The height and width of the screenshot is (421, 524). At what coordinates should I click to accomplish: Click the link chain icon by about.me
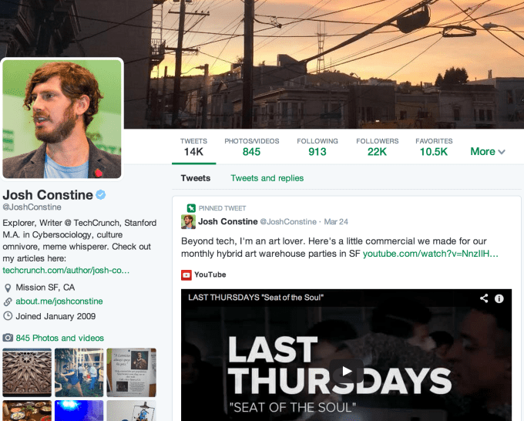coord(8,302)
